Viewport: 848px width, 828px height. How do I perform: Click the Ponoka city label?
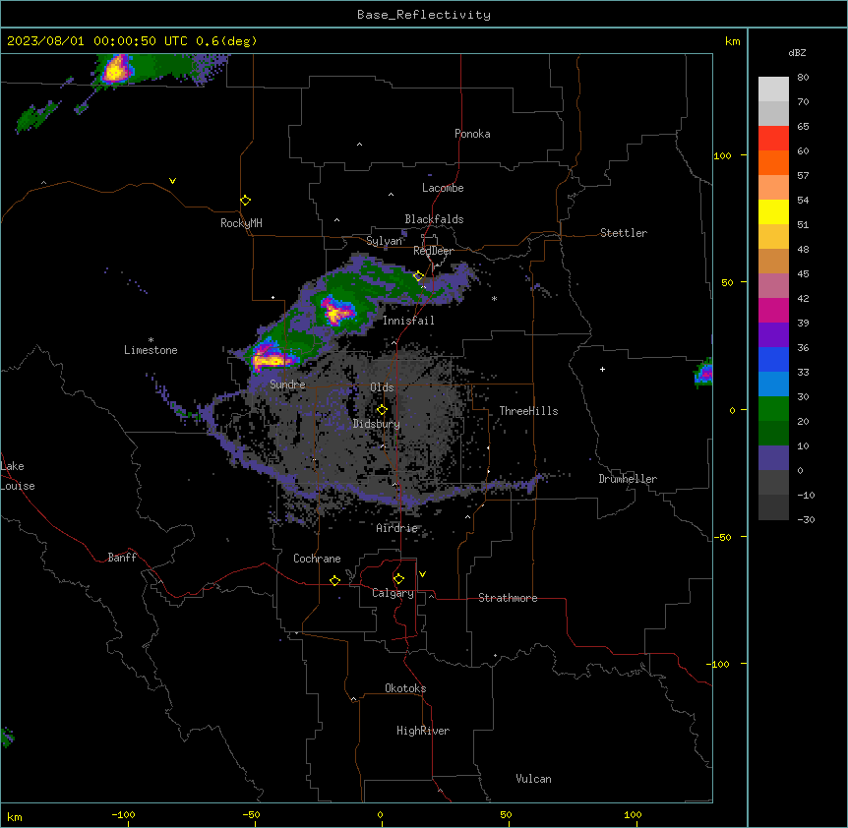pos(472,134)
